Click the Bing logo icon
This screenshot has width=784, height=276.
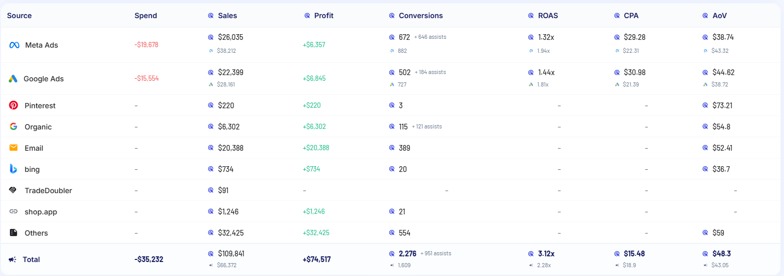[x=13, y=169]
